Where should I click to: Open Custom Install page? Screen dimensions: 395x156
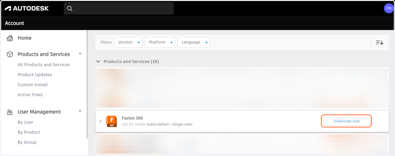pyautogui.click(x=33, y=85)
